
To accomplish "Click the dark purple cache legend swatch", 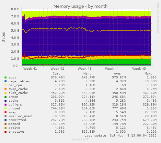I will pyautogui.click(x=6, y=101).
